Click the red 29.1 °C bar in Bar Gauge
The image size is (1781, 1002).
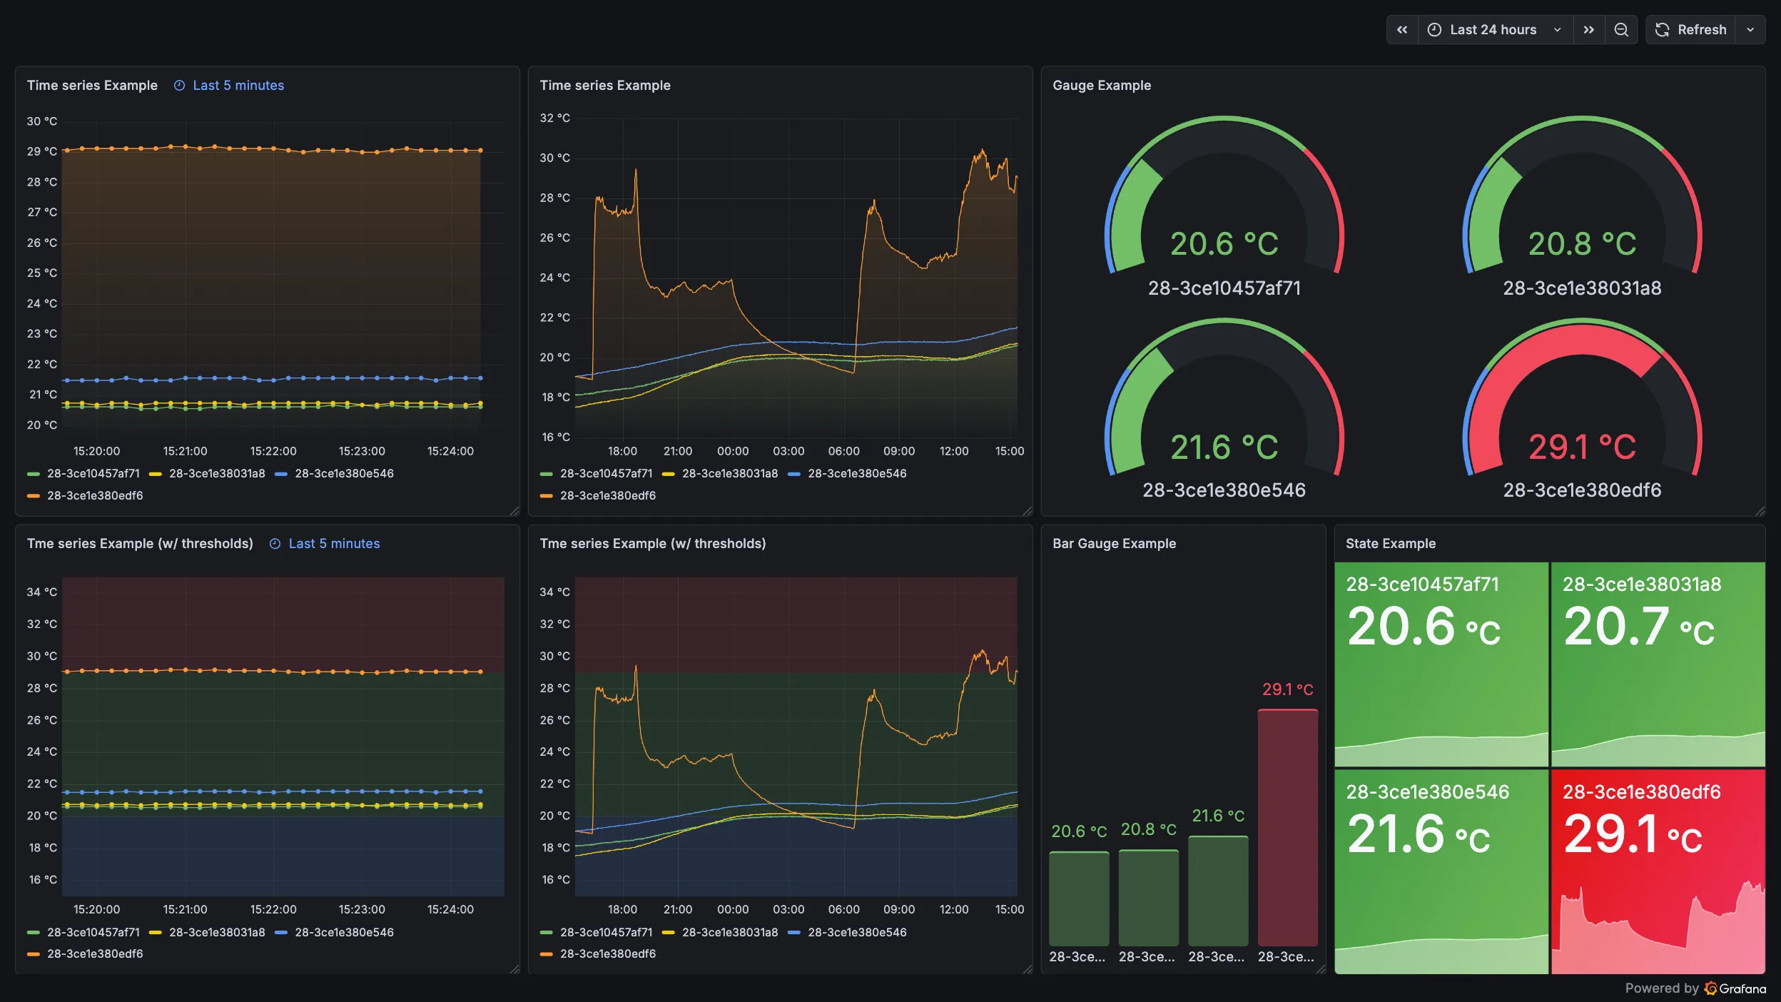tap(1287, 828)
